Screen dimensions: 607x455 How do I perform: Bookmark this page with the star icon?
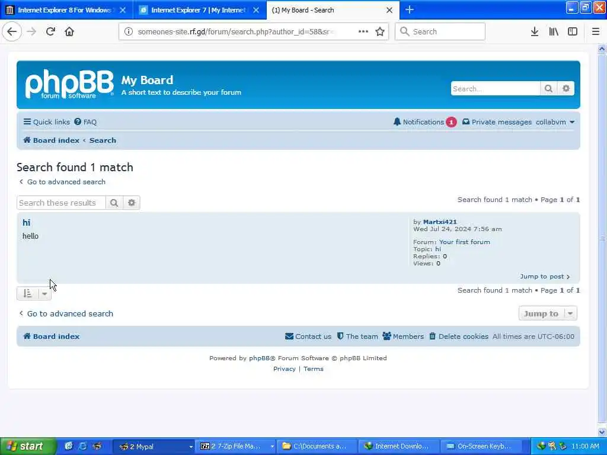pyautogui.click(x=380, y=32)
